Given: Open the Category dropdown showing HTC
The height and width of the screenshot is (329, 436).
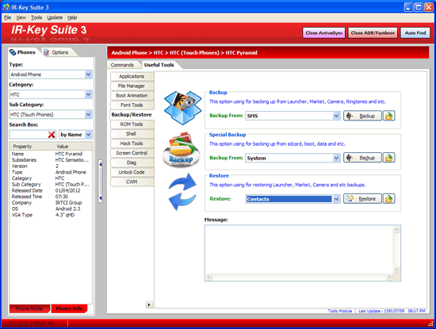Looking at the screenshot, I should click(x=88, y=94).
